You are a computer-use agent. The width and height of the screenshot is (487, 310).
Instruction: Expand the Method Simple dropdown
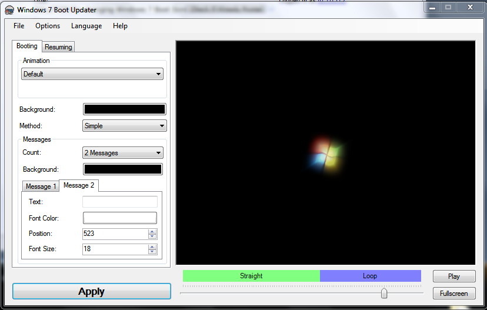[125, 126]
